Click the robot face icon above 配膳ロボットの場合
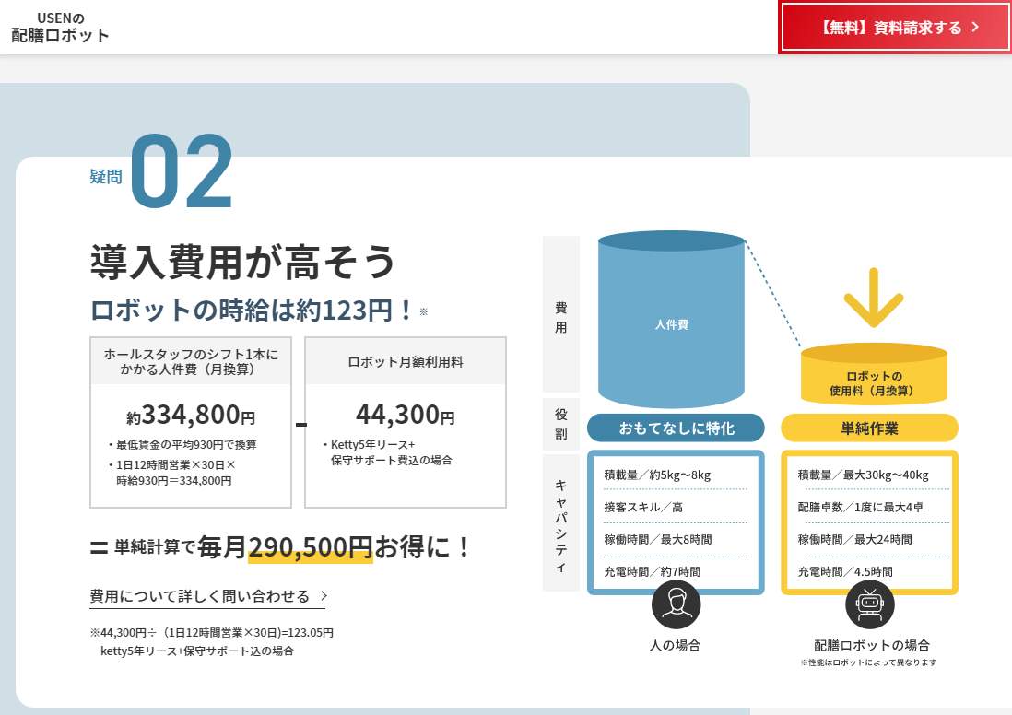Viewport: 1012px width, 715px height. pyautogui.click(x=870, y=605)
